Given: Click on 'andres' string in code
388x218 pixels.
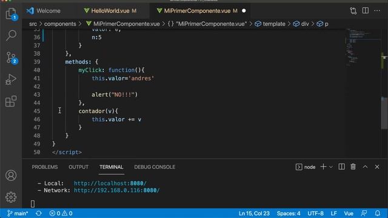Looking at the screenshot, I should [141, 78].
